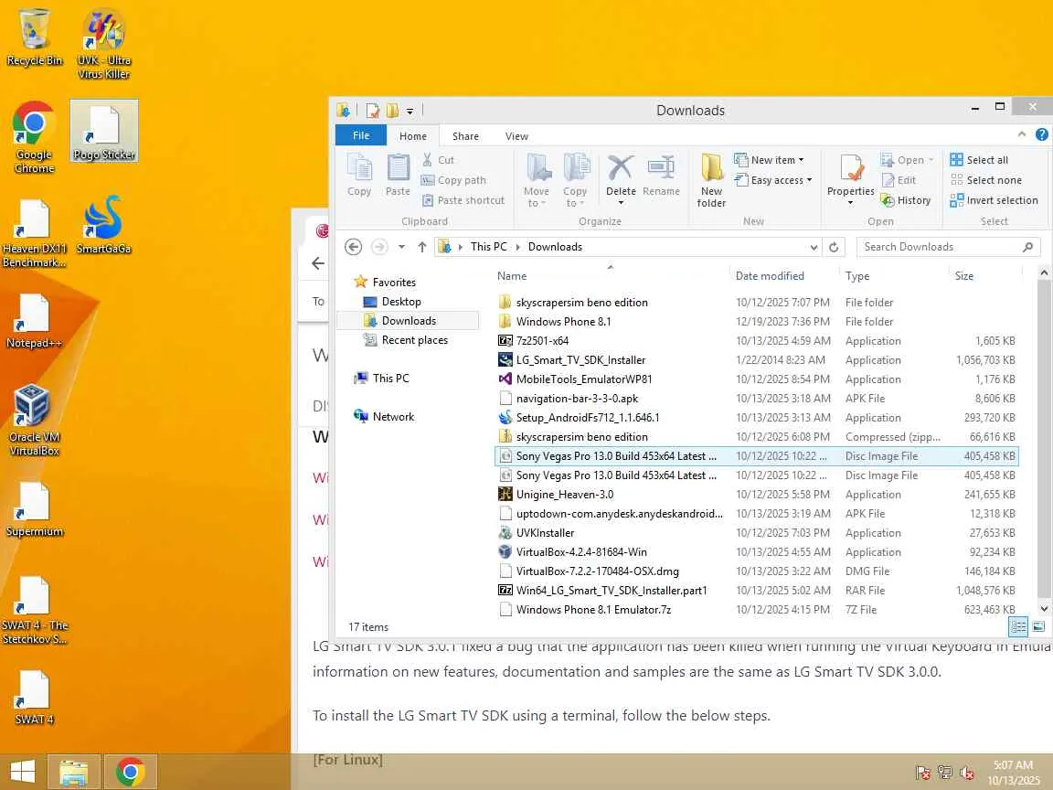The width and height of the screenshot is (1053, 790).
Task: Switch to details view layout button
Action: 1018,626
